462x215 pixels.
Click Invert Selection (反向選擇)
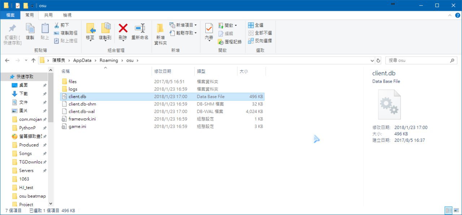(x=260, y=41)
